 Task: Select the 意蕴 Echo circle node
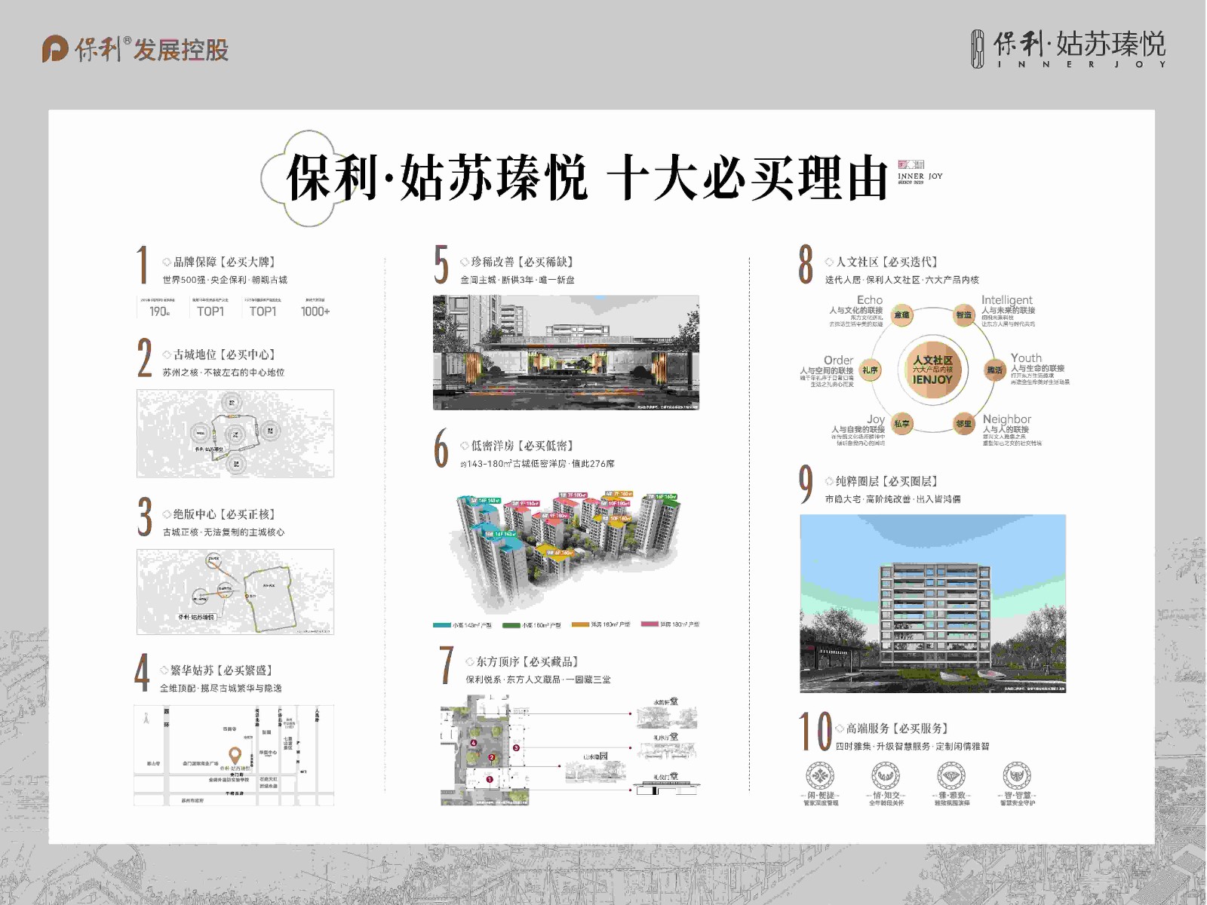pos(901,315)
